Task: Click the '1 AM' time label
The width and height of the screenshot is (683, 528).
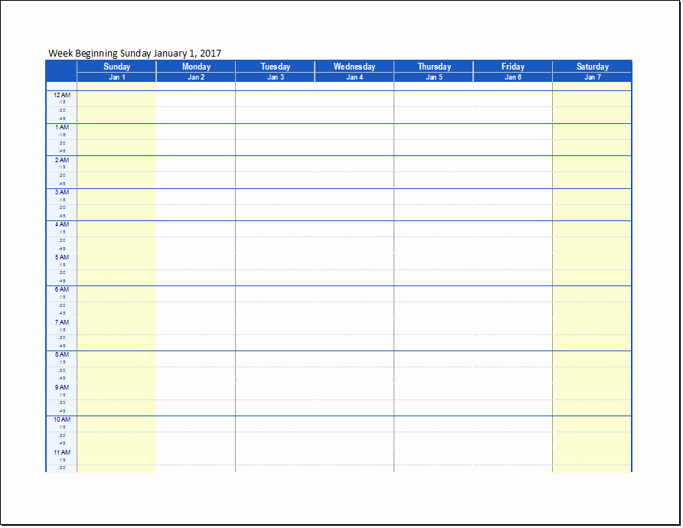Action: click(62, 127)
